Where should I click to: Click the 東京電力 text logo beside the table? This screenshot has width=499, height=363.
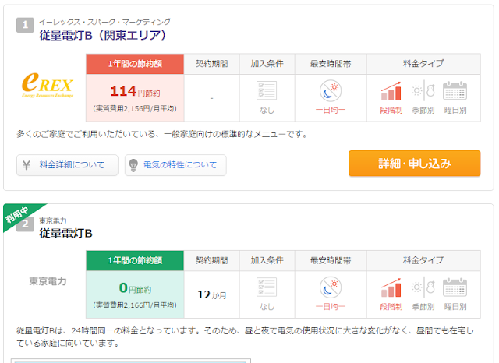(48, 281)
